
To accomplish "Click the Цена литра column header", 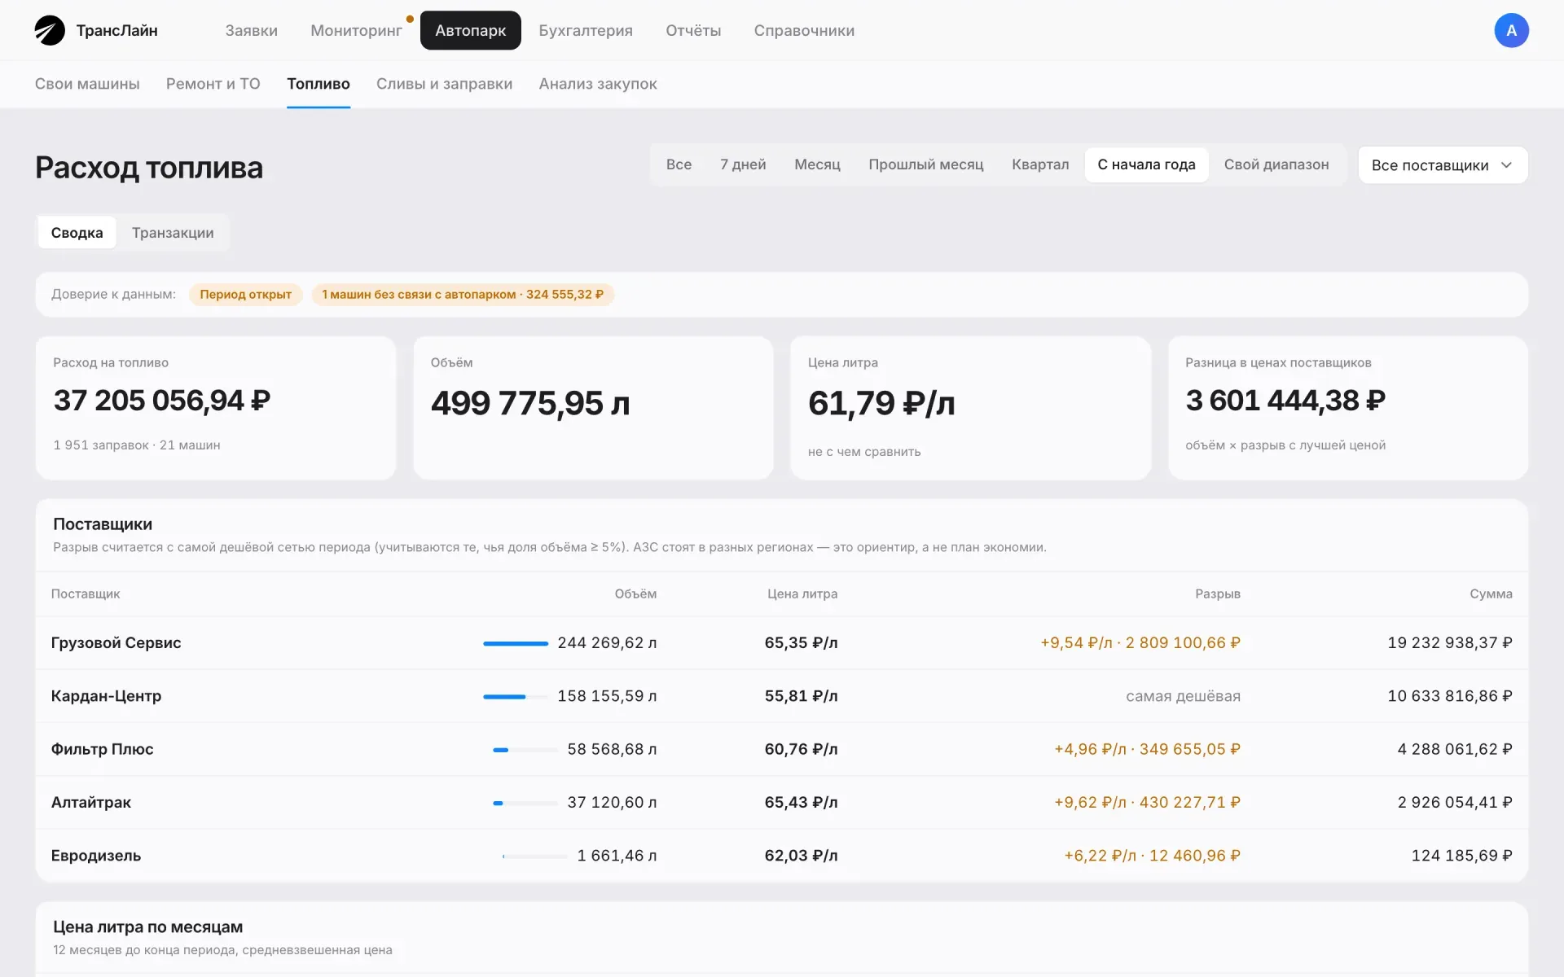I will [x=802, y=594].
